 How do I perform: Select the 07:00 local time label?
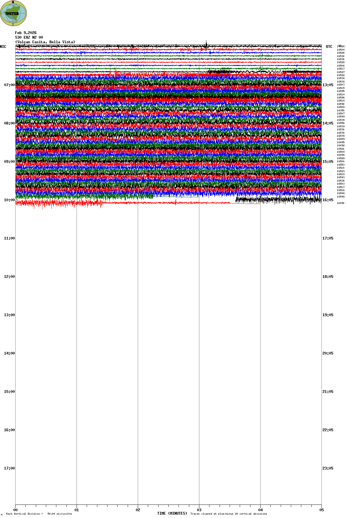(9, 85)
